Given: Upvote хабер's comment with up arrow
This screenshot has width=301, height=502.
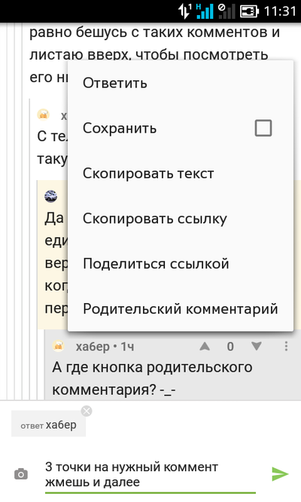Looking at the screenshot, I should pos(205,346).
